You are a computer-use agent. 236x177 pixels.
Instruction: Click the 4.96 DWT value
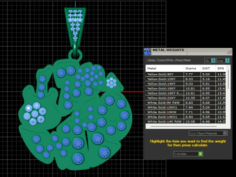click(x=206, y=112)
